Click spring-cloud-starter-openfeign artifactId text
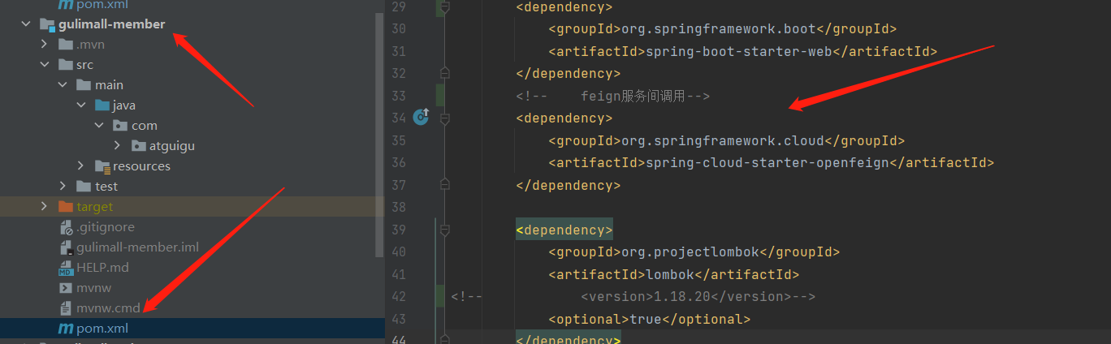1111x344 pixels. click(x=767, y=162)
